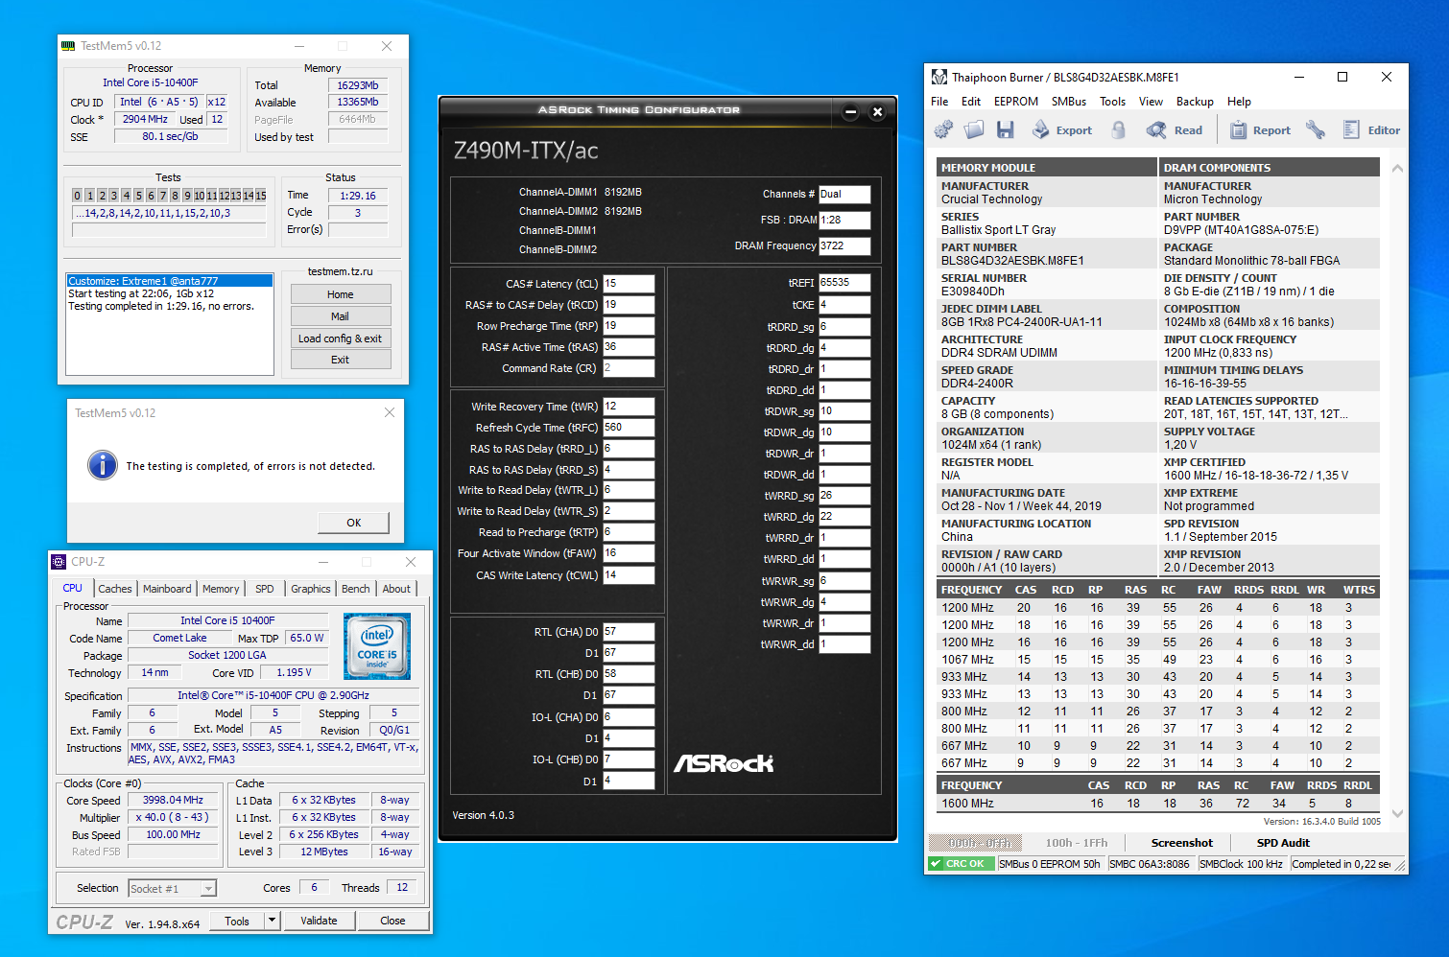Click the testmem.tz.ru link text in TestMem5

341,271
